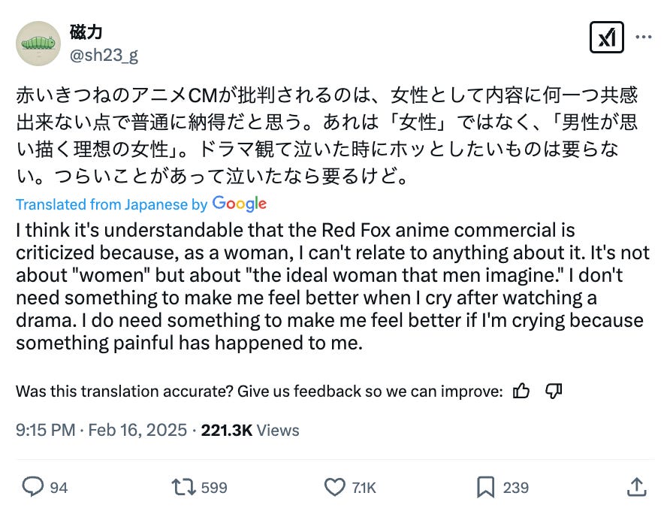Open the 磁力 display name profile
The width and height of the screenshot is (670, 511).
coord(86,33)
